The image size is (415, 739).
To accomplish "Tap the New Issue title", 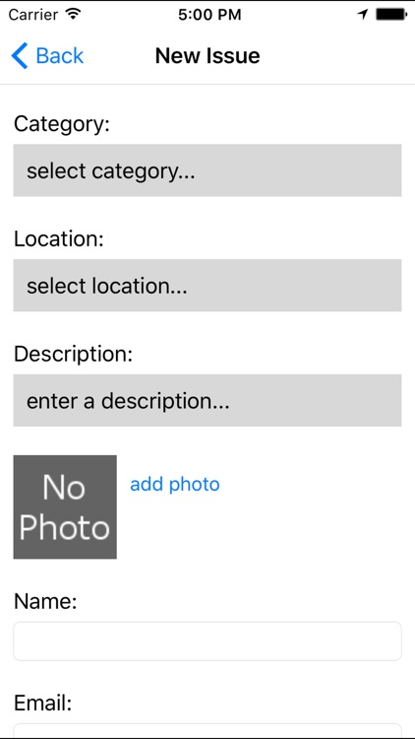I will point(207,55).
